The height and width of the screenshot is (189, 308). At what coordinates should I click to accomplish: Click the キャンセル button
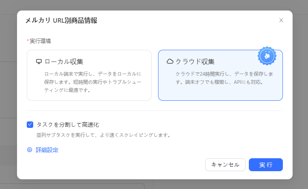tap(225, 165)
